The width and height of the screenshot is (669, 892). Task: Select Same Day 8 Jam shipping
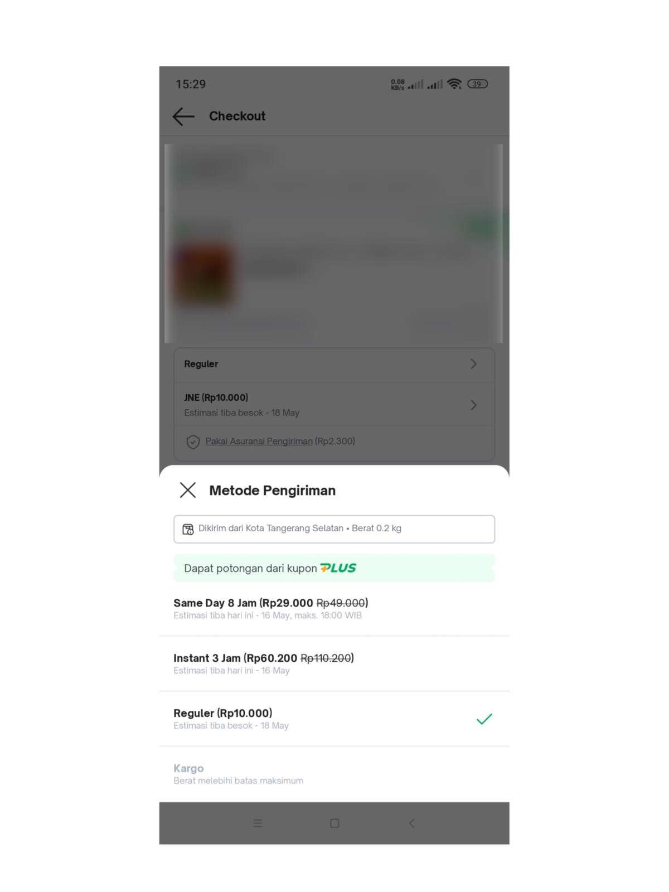pos(334,608)
